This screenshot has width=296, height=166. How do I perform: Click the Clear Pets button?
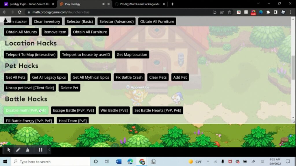pos(158,77)
